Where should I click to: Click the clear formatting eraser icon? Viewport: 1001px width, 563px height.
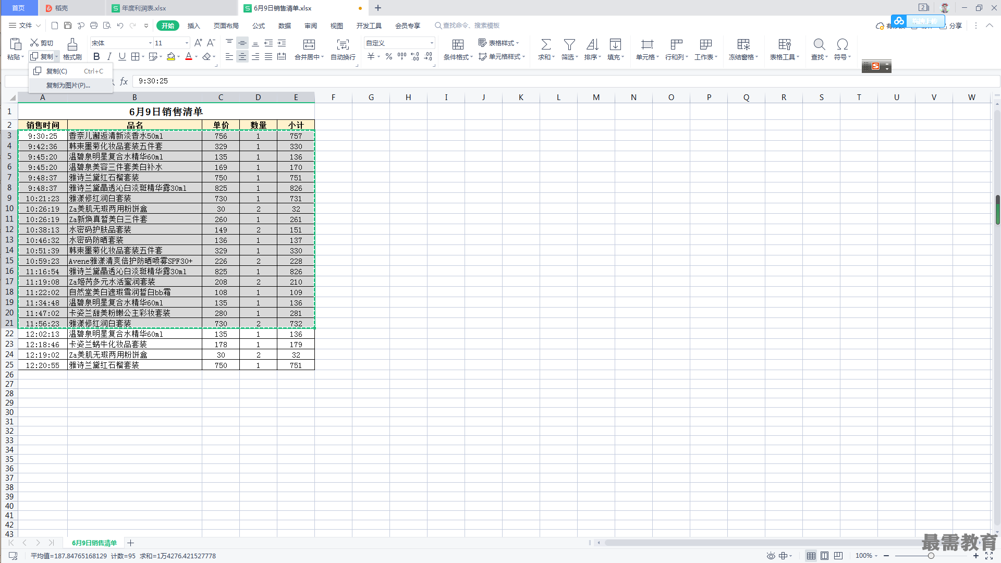pyautogui.click(x=207, y=56)
